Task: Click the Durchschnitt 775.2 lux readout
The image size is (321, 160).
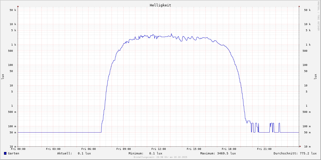Action: [x=307, y=153]
